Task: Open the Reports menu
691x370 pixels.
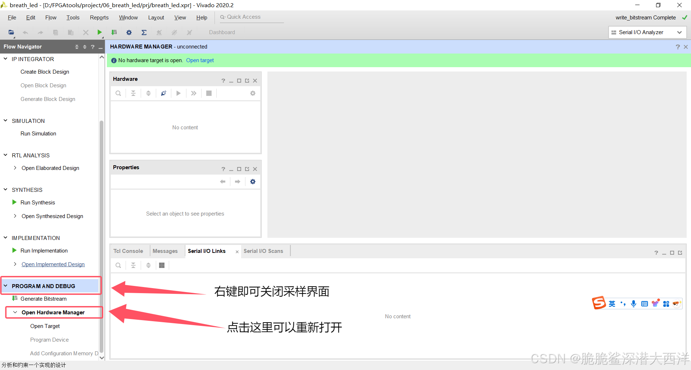Action: coord(99,18)
